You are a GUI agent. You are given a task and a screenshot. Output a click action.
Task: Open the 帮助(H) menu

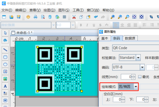coord(108,10)
